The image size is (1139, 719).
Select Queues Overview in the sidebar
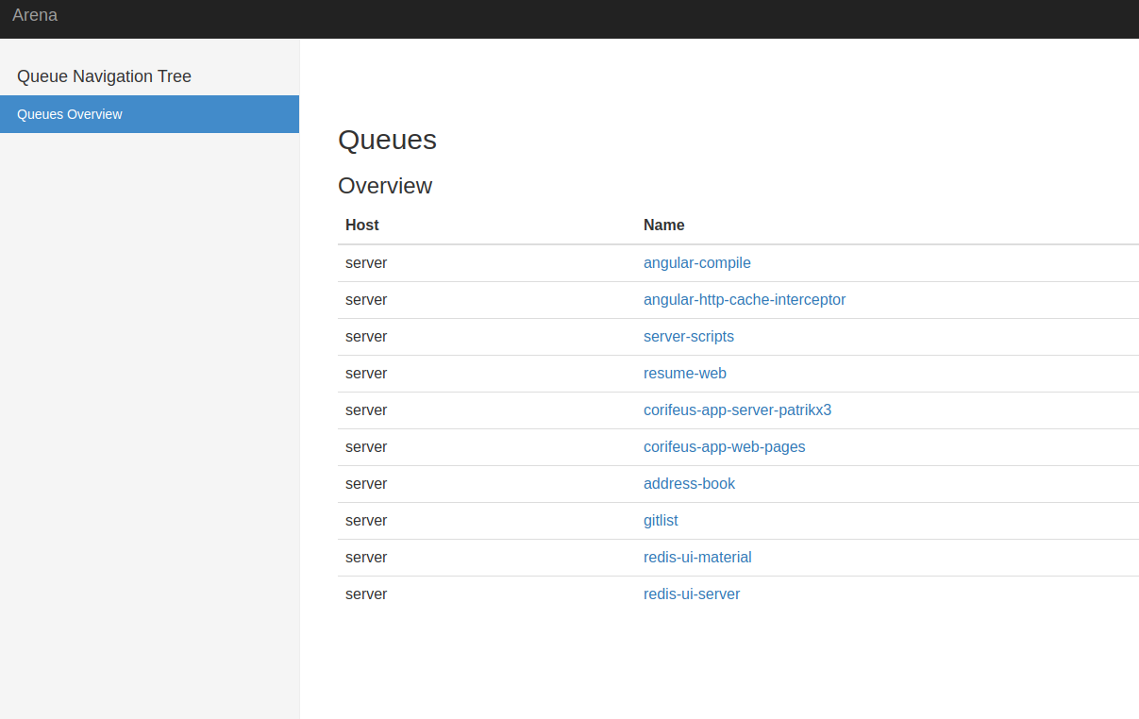(x=69, y=113)
